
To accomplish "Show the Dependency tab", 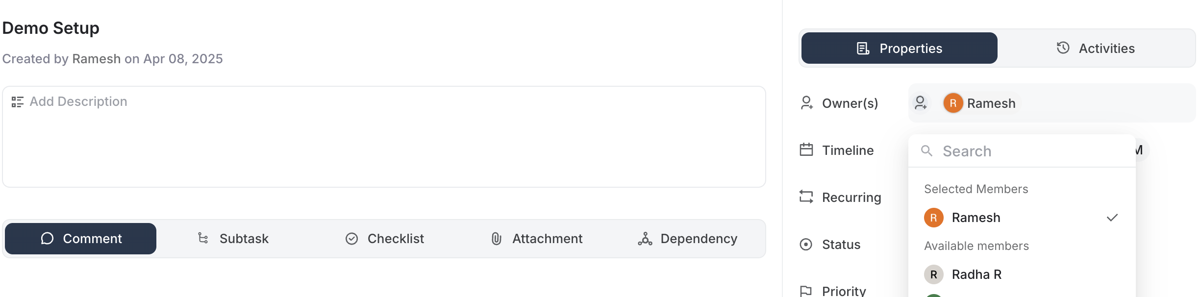I will 688,239.
